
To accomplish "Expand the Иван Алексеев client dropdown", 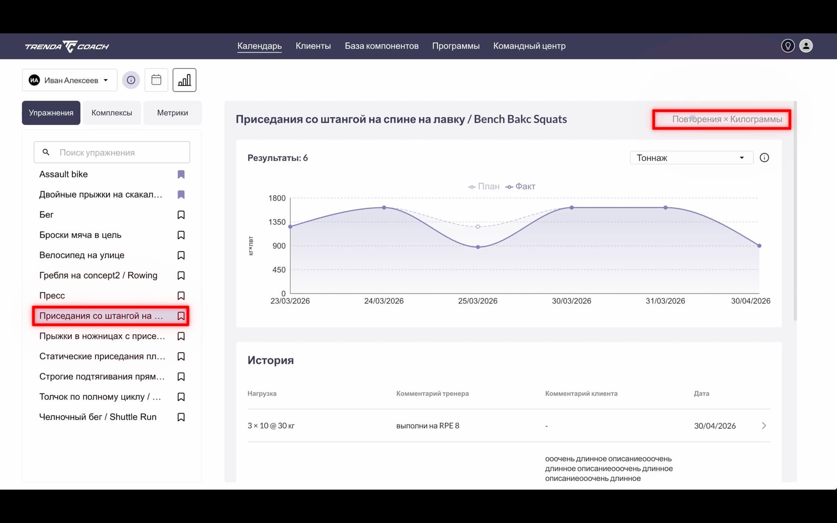I will [x=70, y=80].
